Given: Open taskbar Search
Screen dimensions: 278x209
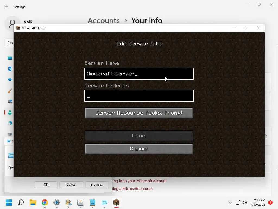Looking at the screenshot, I should [x=21, y=202].
